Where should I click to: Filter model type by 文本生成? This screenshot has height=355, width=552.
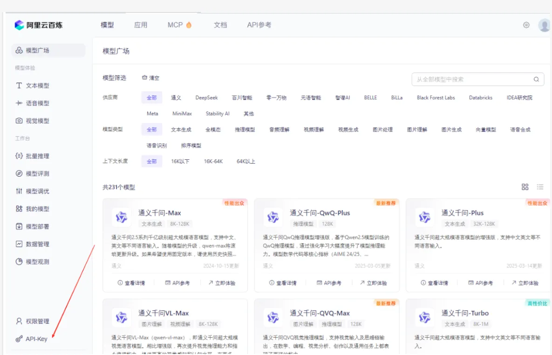tap(181, 129)
